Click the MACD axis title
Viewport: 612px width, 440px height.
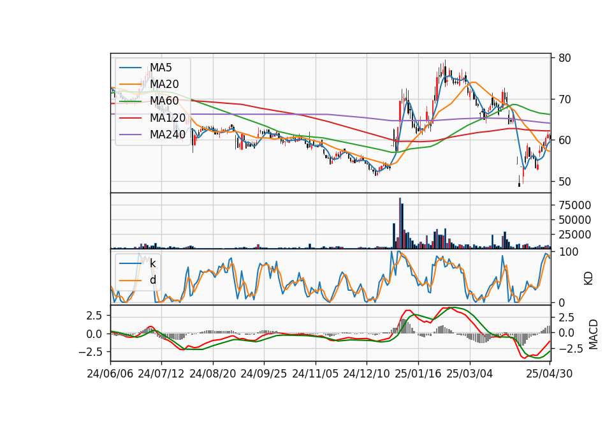(x=594, y=335)
